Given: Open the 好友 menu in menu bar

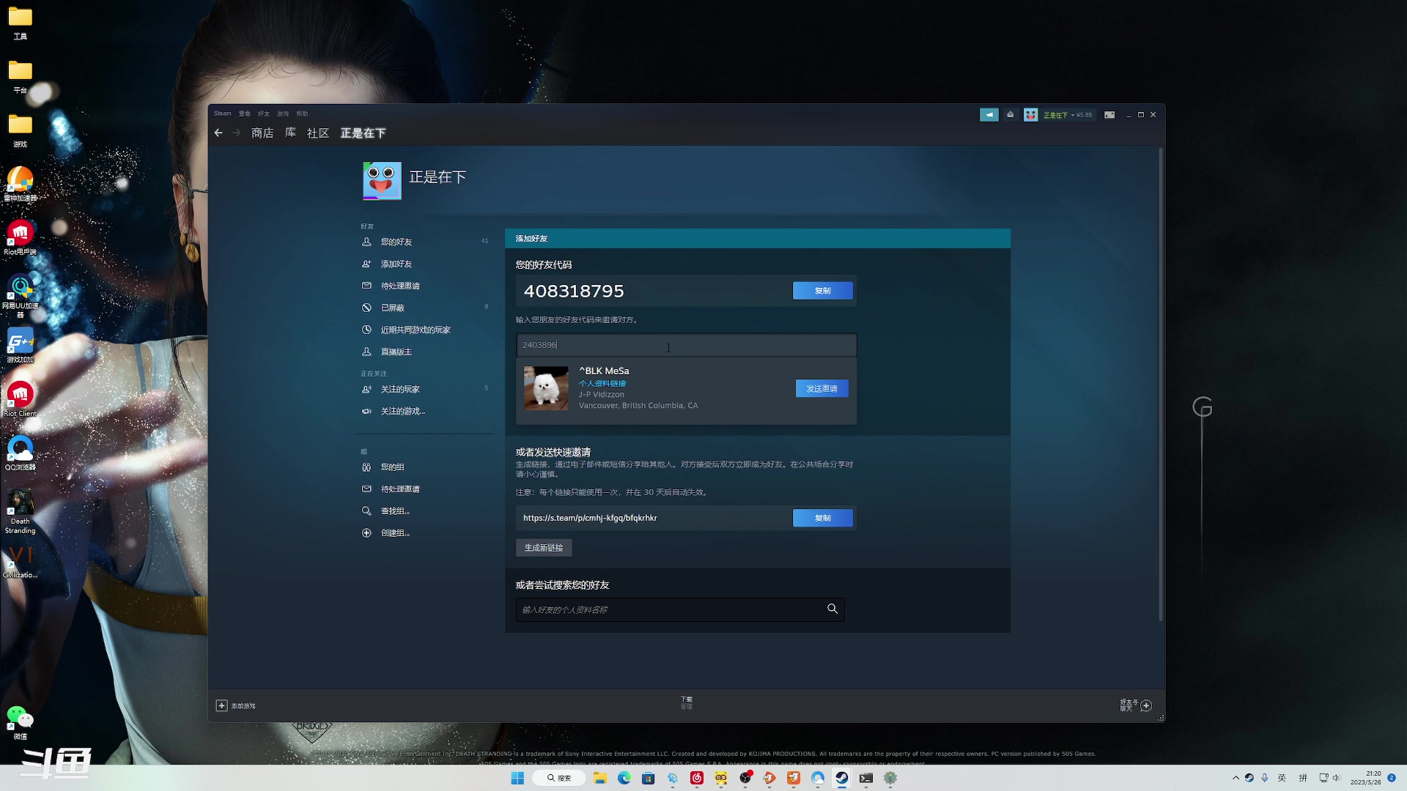Looking at the screenshot, I should (263, 114).
